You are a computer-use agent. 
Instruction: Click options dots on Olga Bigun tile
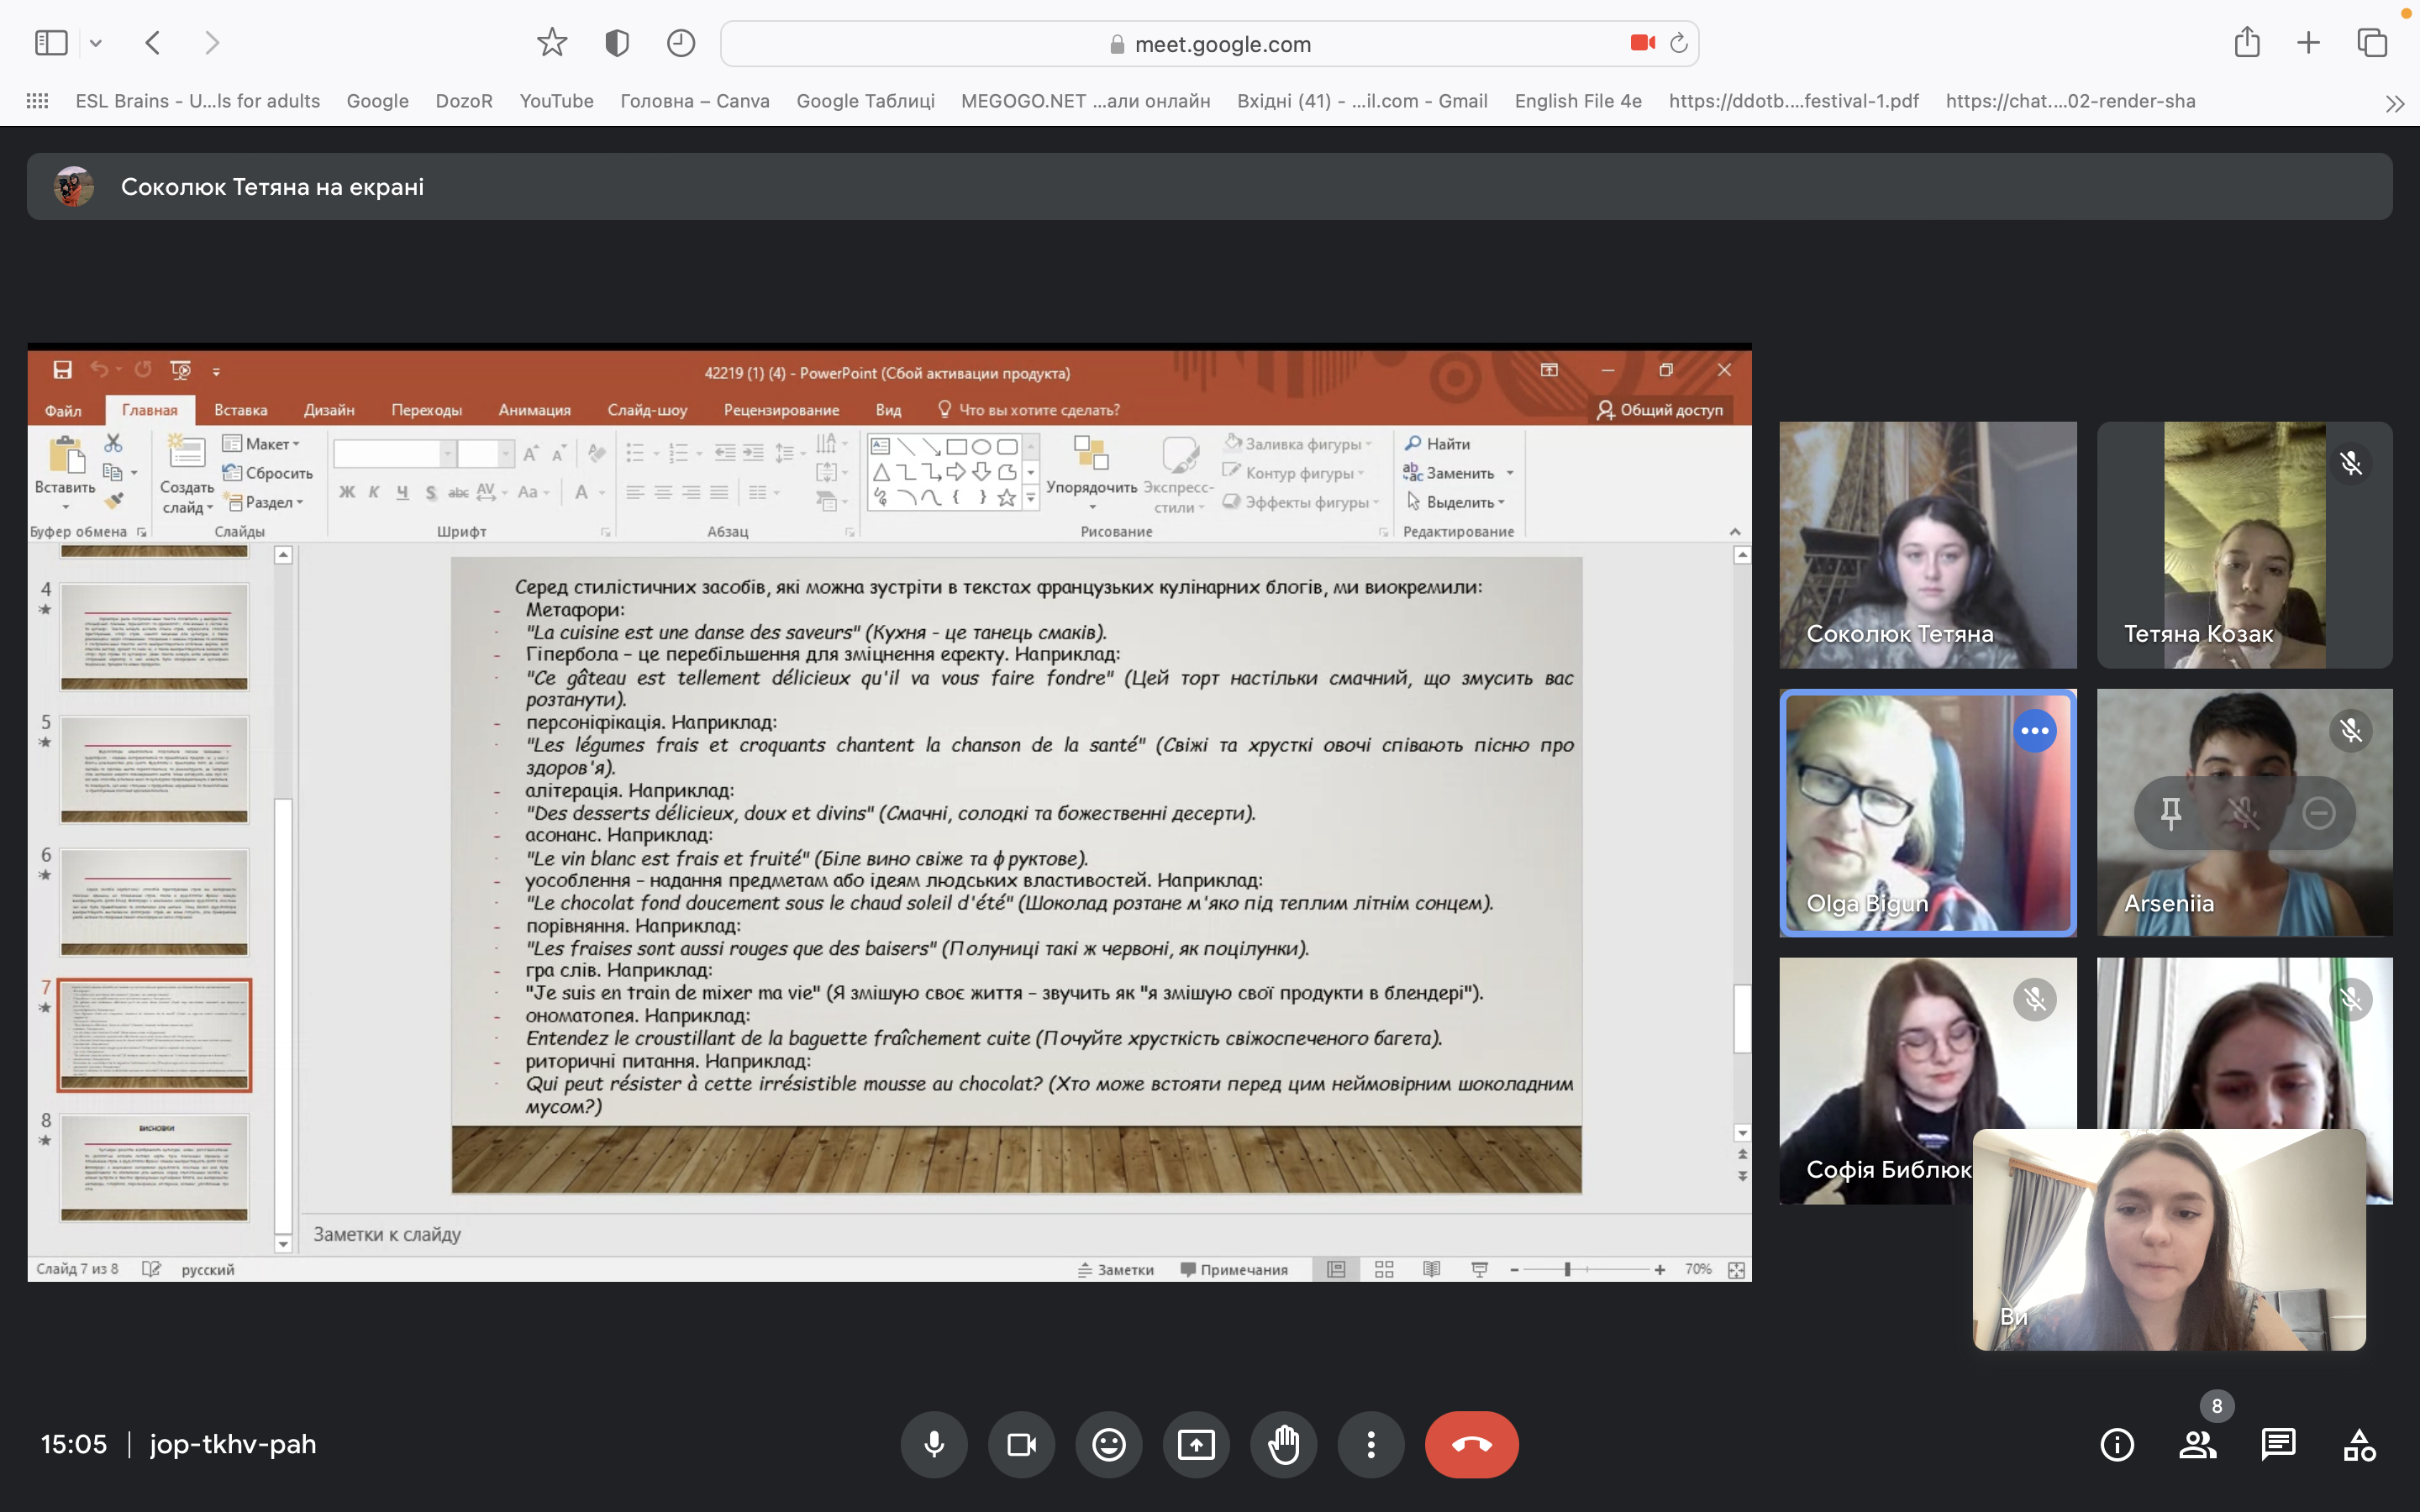click(x=2034, y=731)
